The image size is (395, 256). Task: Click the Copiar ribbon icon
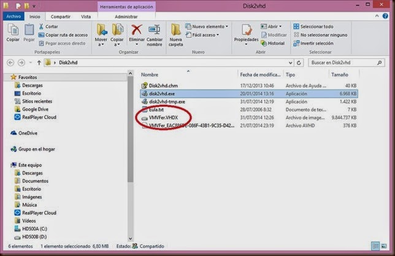(13, 33)
